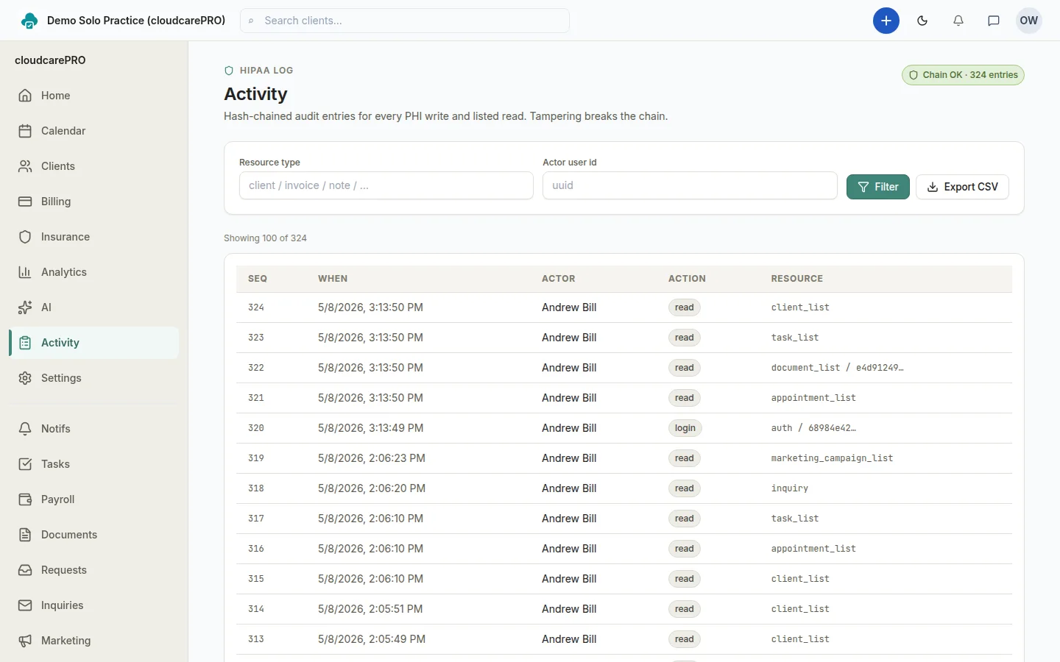Open the Home menu label
The width and height of the screenshot is (1060, 662).
pos(55,96)
